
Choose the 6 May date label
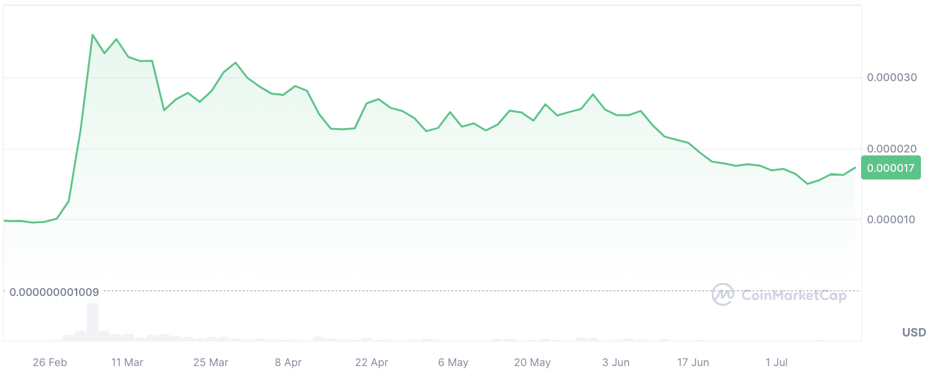453,363
